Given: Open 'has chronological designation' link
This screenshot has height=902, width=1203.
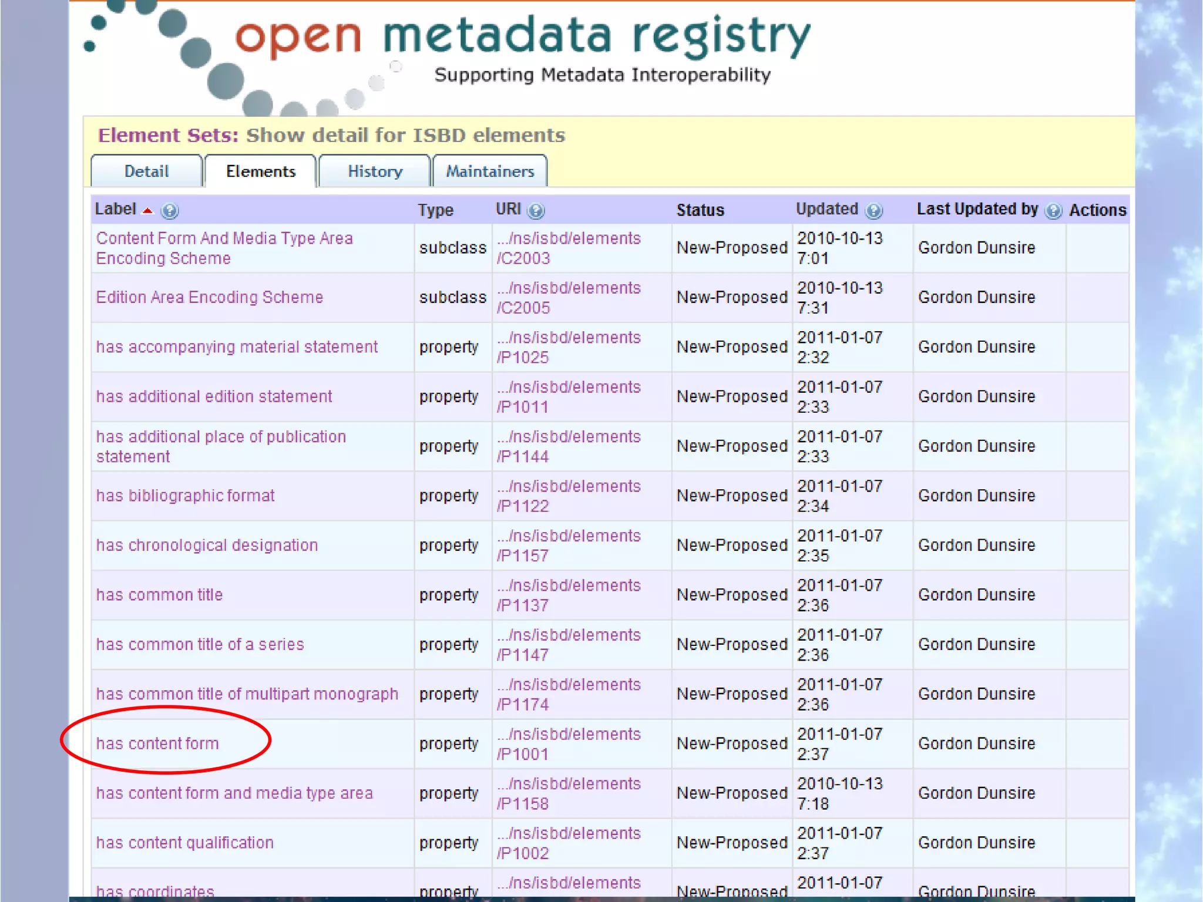Looking at the screenshot, I should 207,545.
